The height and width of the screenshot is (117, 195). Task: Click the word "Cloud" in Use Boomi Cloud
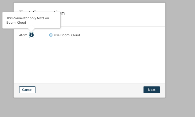75,35
